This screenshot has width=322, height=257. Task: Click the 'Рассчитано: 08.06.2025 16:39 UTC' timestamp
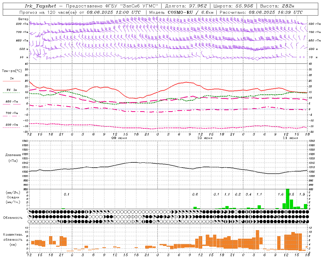point(261,12)
